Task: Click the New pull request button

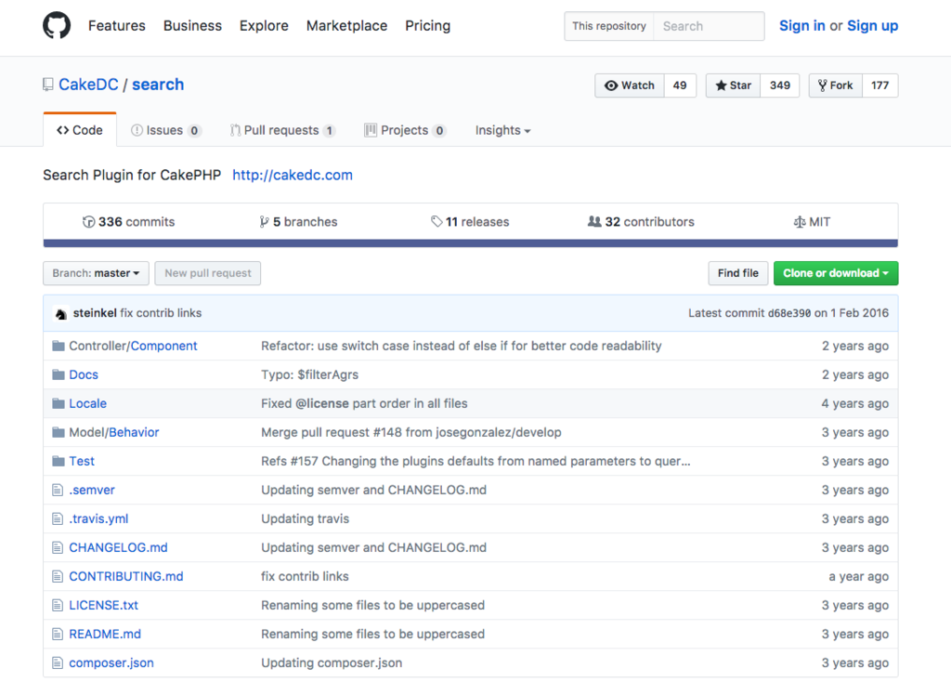Action: (207, 273)
